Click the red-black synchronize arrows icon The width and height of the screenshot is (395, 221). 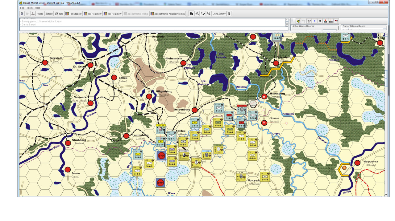coord(336,21)
